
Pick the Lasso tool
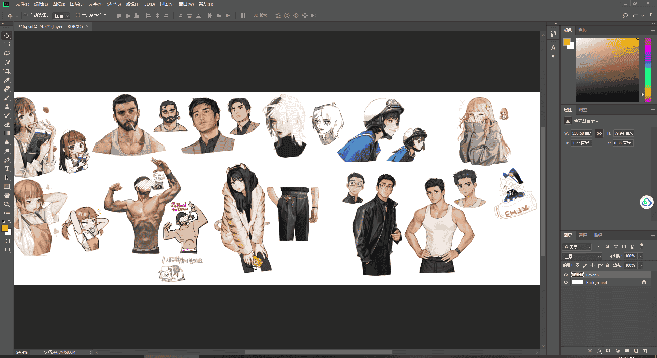(7, 53)
